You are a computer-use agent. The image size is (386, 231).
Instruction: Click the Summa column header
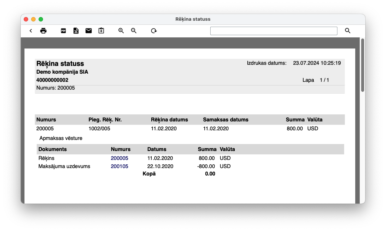[295, 120]
